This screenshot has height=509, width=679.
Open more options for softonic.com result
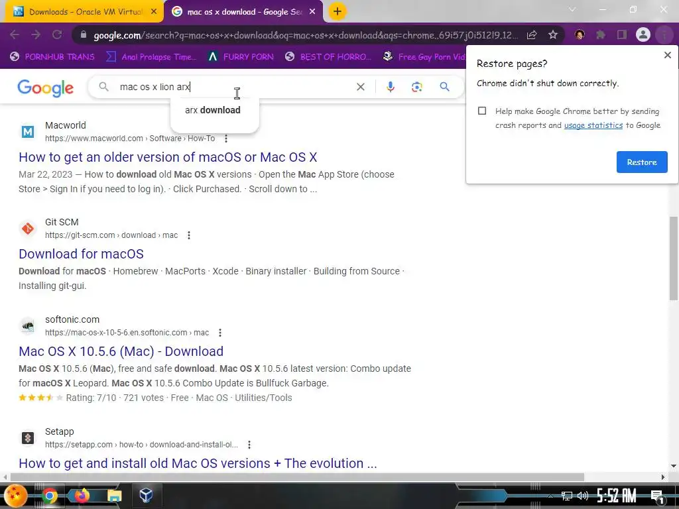point(220,333)
